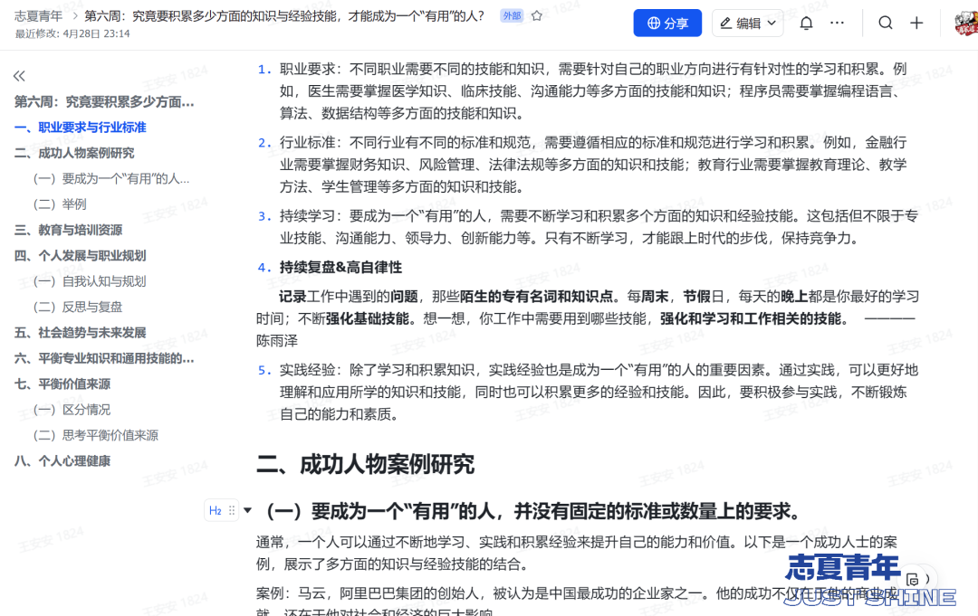
Task: Click the author name 陈雨泽
Action: [277, 341]
